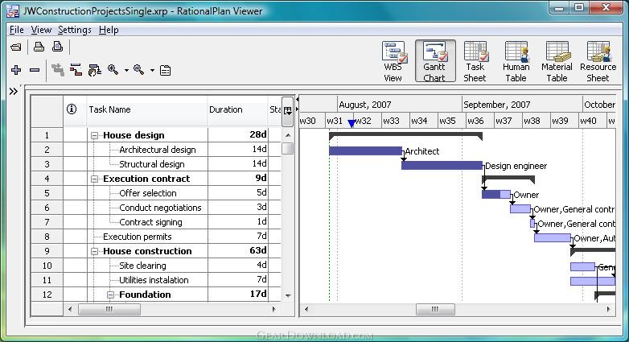Image resolution: width=629 pixels, height=342 pixels.
Task: Open the Zoom In dropdown arrow
Action: point(126,71)
